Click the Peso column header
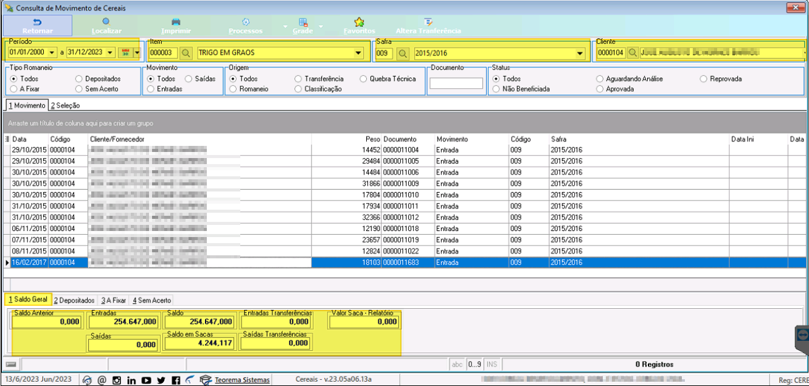 click(372, 139)
